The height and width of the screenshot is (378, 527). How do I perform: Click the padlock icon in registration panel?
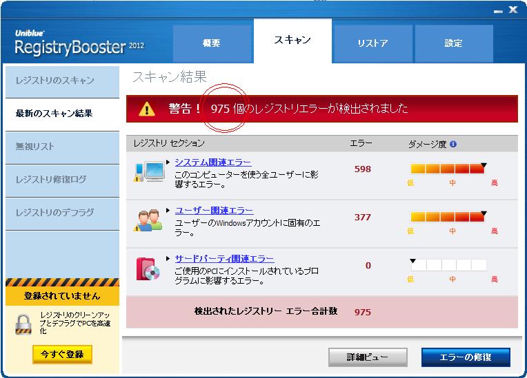point(23,324)
